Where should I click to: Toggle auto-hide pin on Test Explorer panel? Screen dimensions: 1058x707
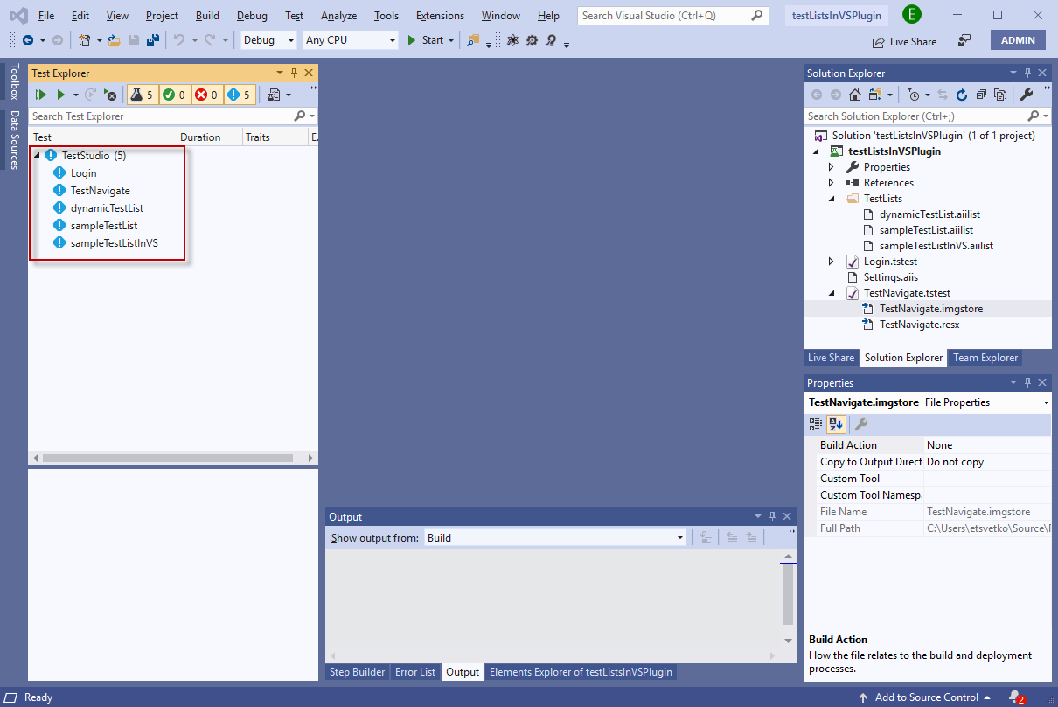click(x=295, y=73)
